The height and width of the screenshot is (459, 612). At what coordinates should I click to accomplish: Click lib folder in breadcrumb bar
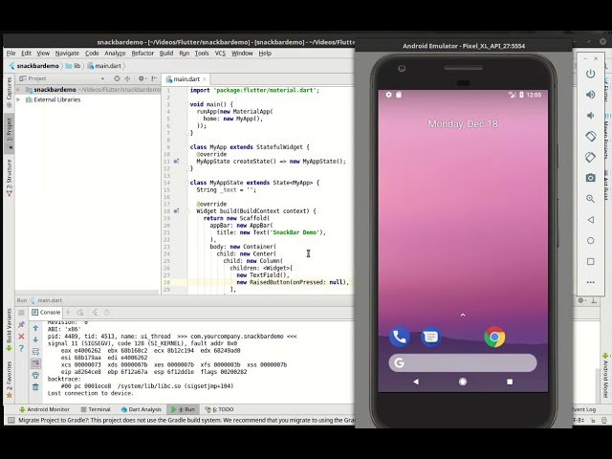pos(74,66)
